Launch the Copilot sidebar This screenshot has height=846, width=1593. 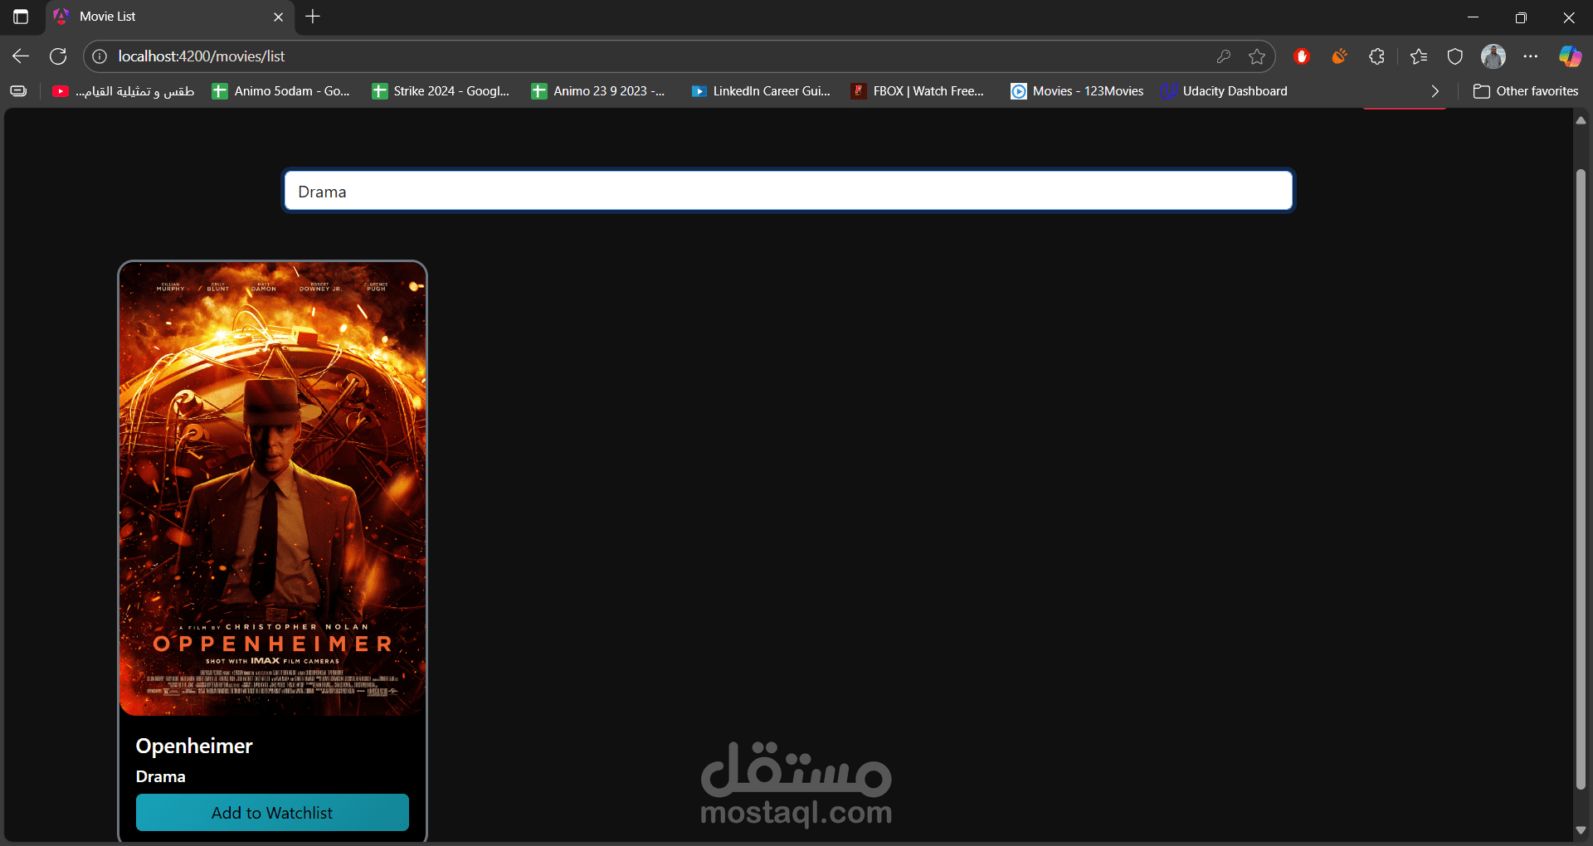pos(1570,56)
